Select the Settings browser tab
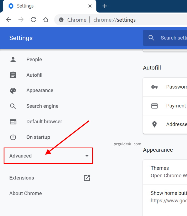Image resolution: width=187 pixels, height=216 pixels. (x=47, y=6)
